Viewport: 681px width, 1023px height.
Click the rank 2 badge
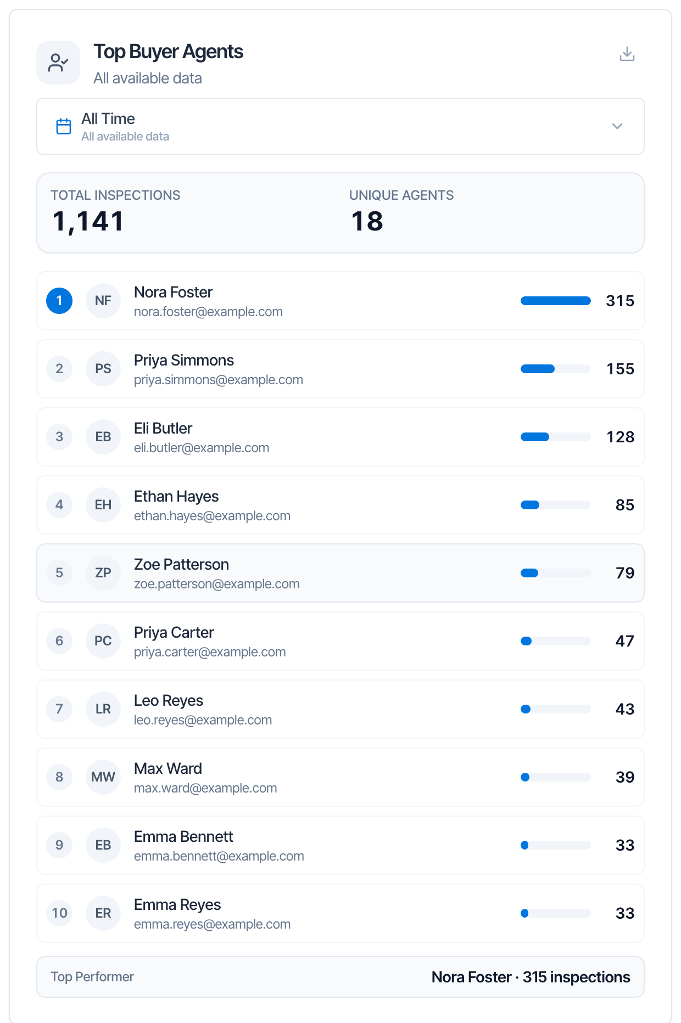[59, 369]
